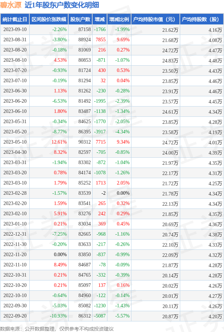Click the 近1年股东户数变化明细 heading
The width and height of the screenshot is (224, 332).
(x=62, y=5)
